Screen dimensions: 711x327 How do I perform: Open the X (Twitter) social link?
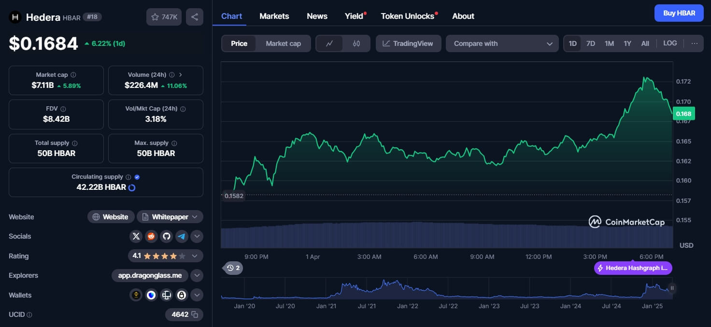(136, 236)
